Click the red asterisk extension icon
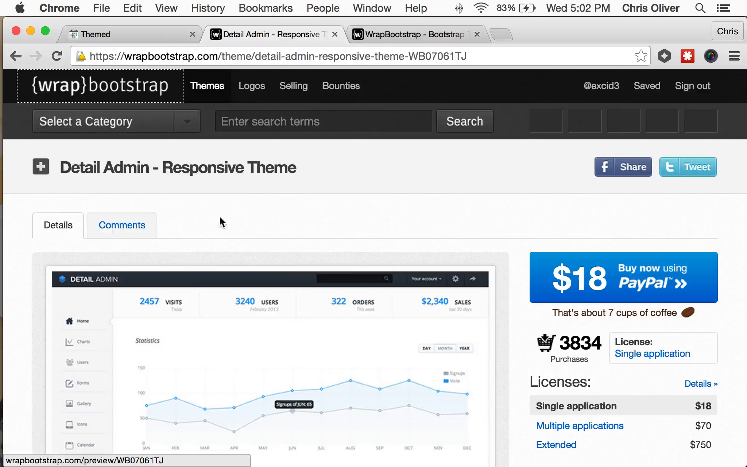The height and width of the screenshot is (467, 747). (688, 56)
